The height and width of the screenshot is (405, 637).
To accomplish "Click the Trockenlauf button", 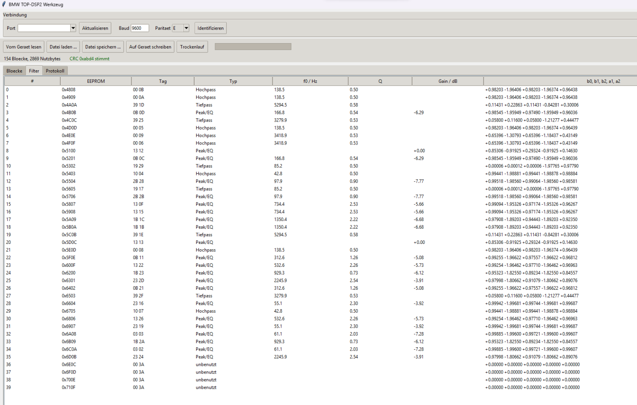I will [x=192, y=47].
